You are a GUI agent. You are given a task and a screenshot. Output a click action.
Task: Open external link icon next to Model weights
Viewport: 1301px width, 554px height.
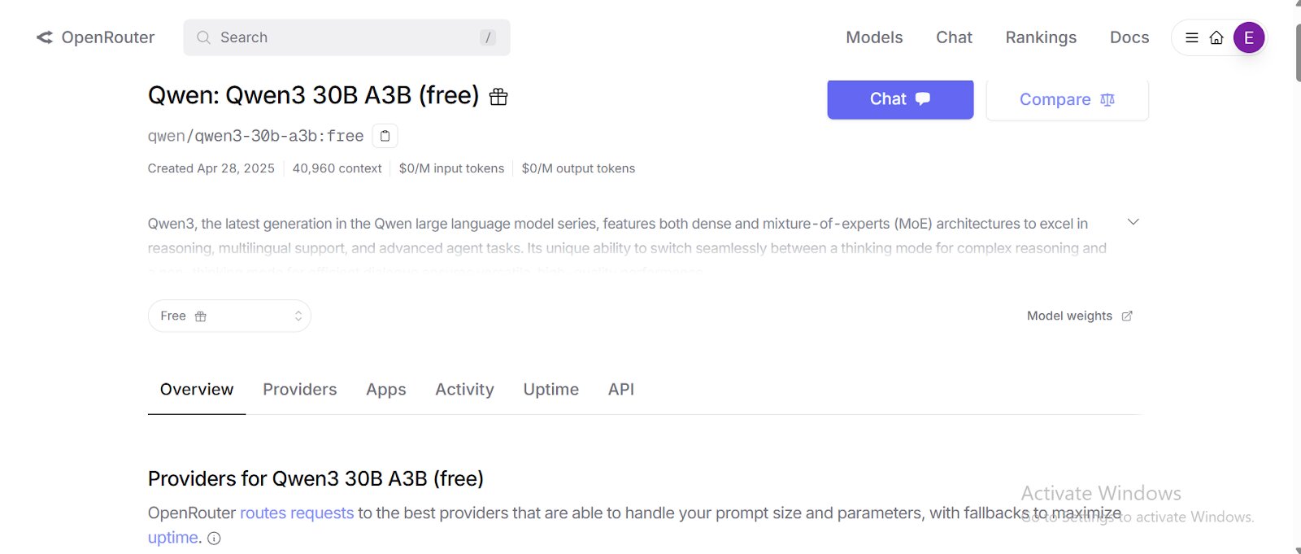1127,316
